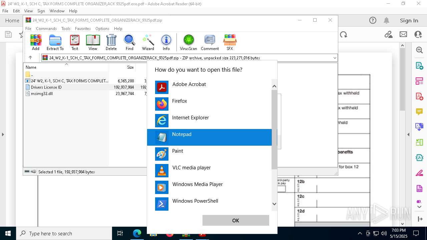Viewport: 427px width, 240px height.
Task: Click the Extract To toolbar icon
Action: (x=55, y=42)
